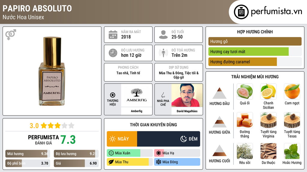Click the calendar icon for release year

[113, 35]
